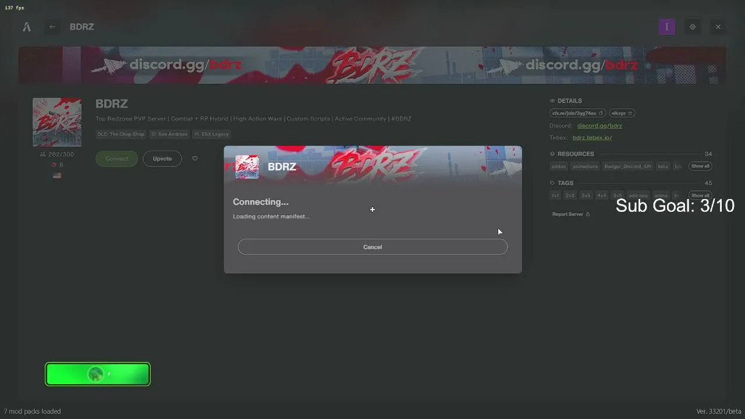Click the server description text
This screenshot has height=419, width=745.
coord(253,119)
